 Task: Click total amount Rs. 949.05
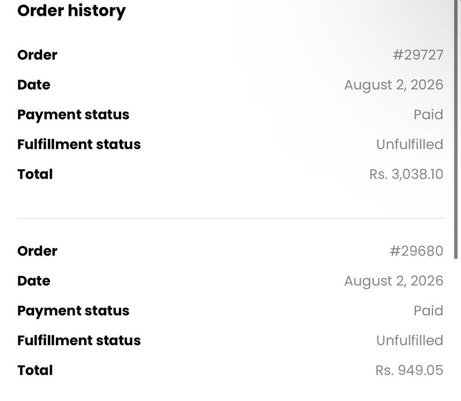[409, 370]
